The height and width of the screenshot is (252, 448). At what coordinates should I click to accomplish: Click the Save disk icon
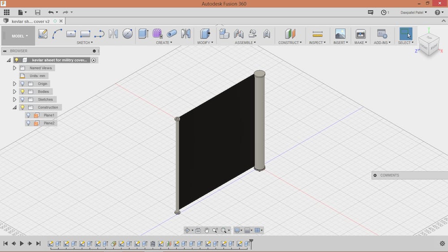pyautogui.click(x=38, y=13)
